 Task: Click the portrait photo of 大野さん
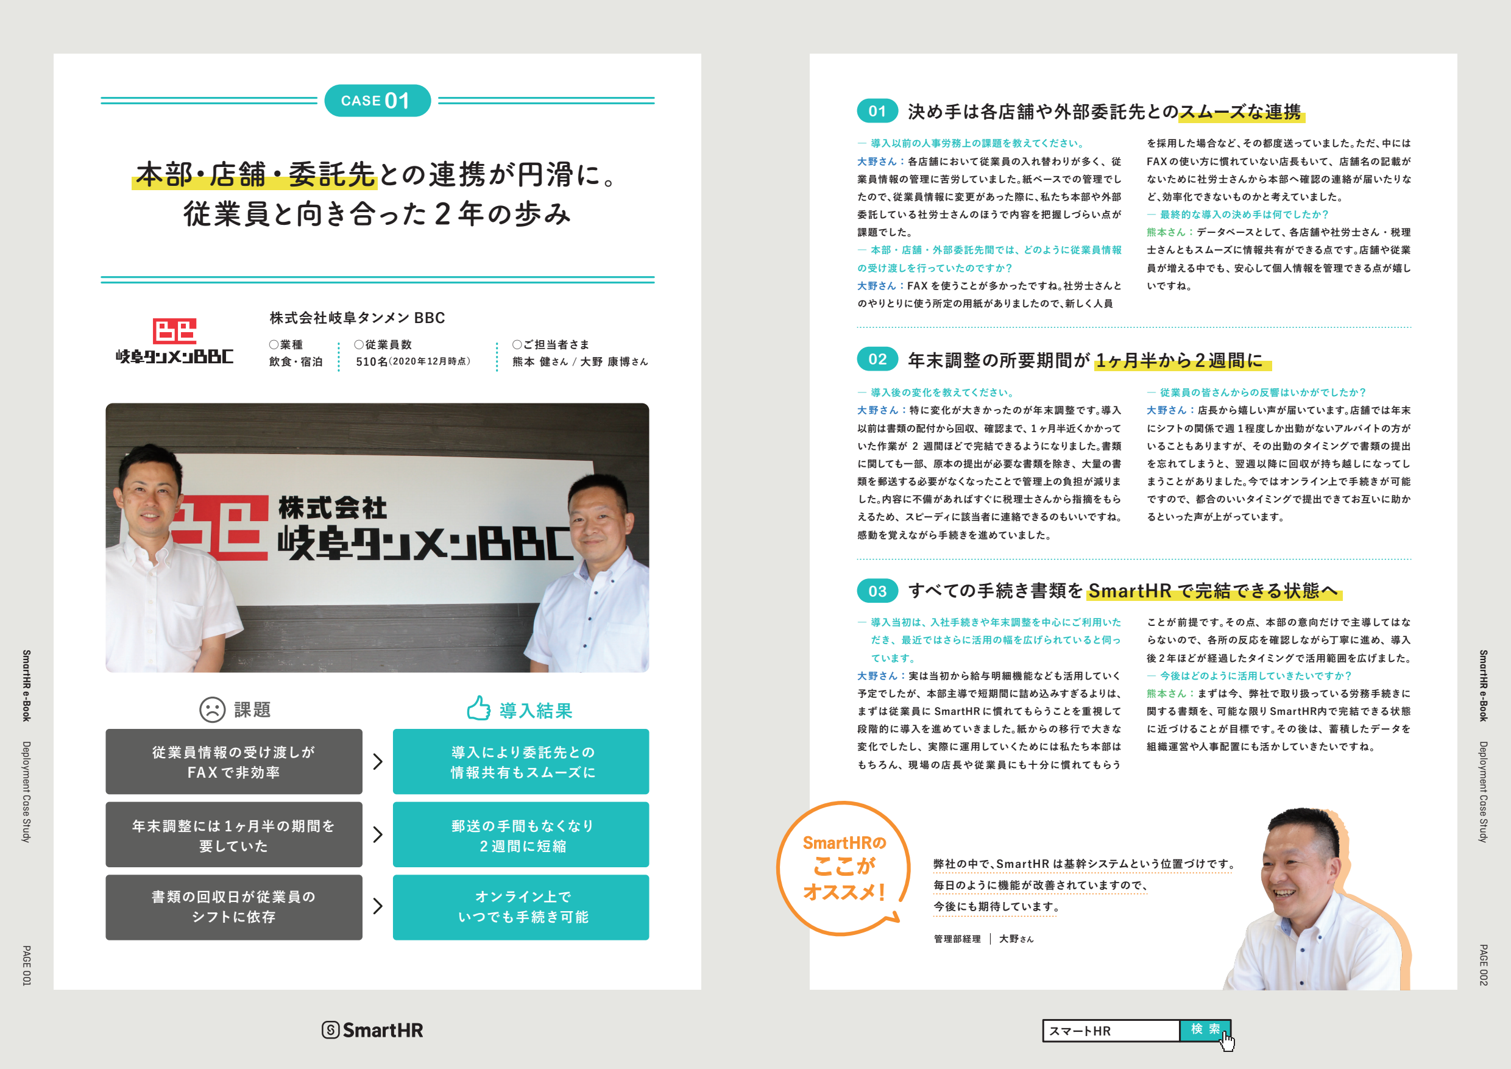[x=1317, y=899]
